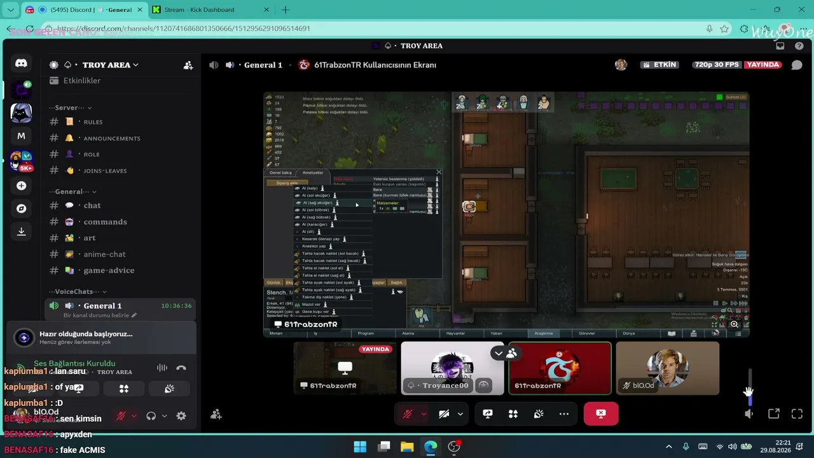Start an activity from the call control bar
Screen dimensions: 814x458
click(x=513, y=414)
